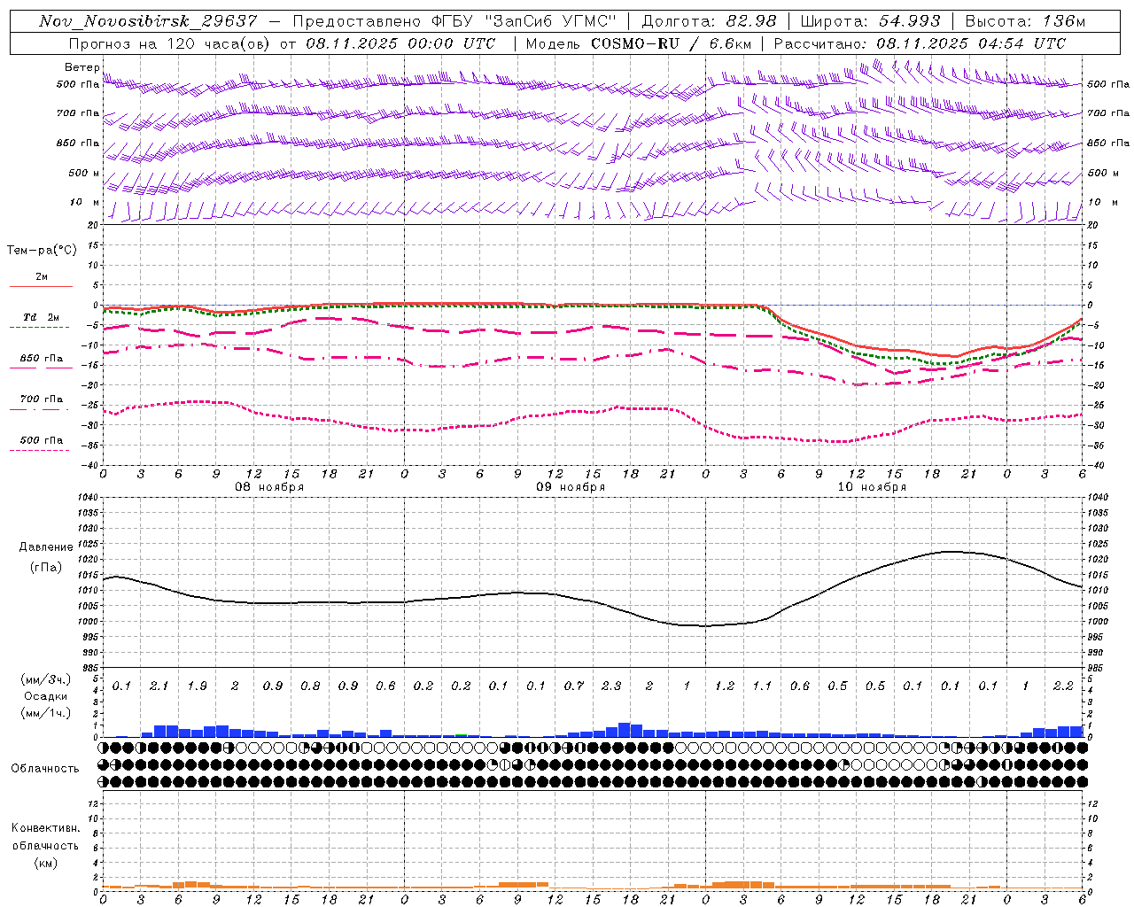This screenshot has width=1134, height=907.
Task: Click the dotted line sample under legend 500 гПа
Action: (40, 451)
